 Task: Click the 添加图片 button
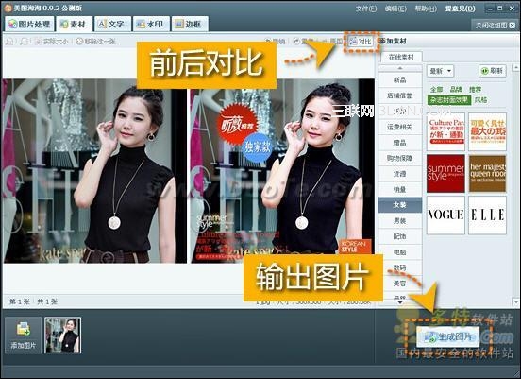[23, 335]
